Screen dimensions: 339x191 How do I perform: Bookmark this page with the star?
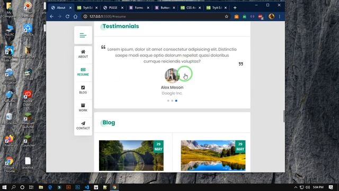click(226, 16)
